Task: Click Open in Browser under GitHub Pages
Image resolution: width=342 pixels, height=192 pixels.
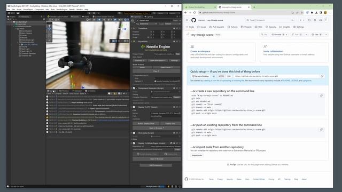Action: 157,159
